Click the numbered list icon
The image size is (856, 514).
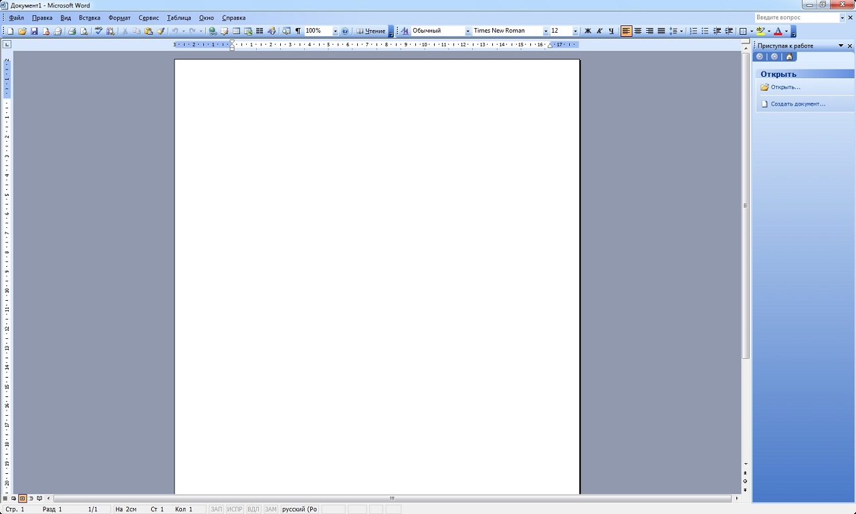(693, 31)
